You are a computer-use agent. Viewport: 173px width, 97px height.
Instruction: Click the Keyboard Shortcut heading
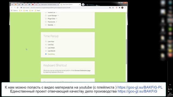55,65
